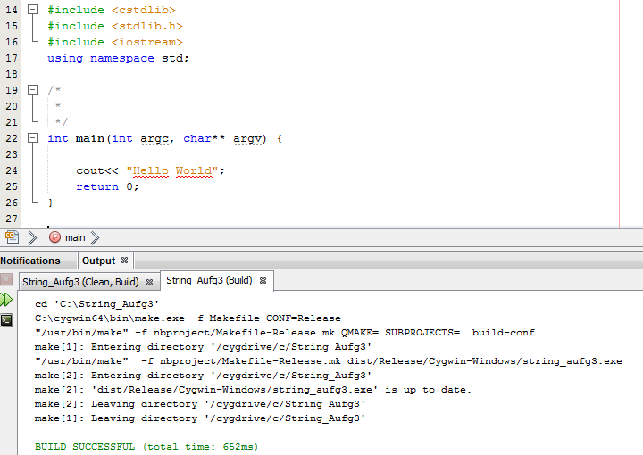This screenshot has height=455, width=643.
Task: Click 'using namespace std;' line
Action: click(x=118, y=58)
